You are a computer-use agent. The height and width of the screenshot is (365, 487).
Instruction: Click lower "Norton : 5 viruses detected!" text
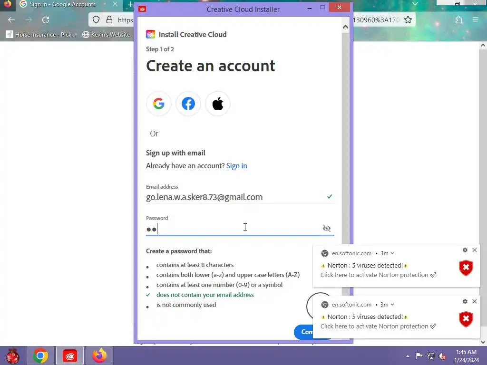[x=365, y=317]
